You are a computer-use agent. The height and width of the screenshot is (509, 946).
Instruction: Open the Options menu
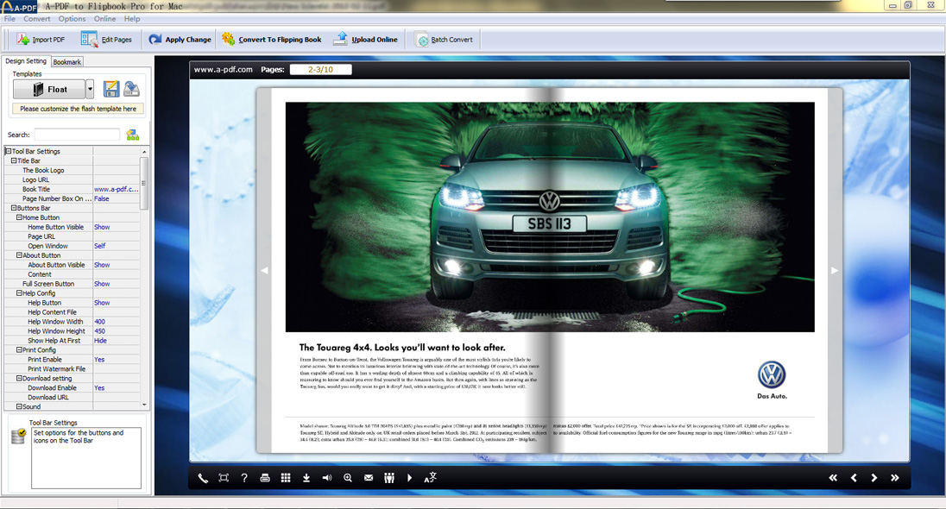(x=72, y=19)
